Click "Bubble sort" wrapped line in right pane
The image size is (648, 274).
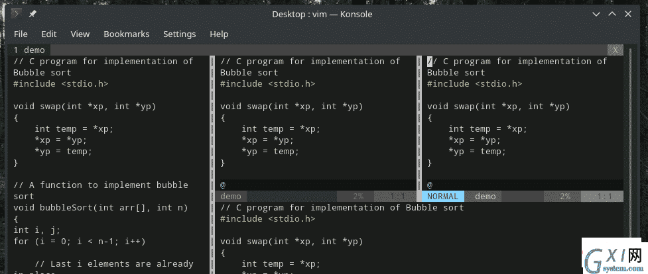pyautogui.click(x=456, y=73)
